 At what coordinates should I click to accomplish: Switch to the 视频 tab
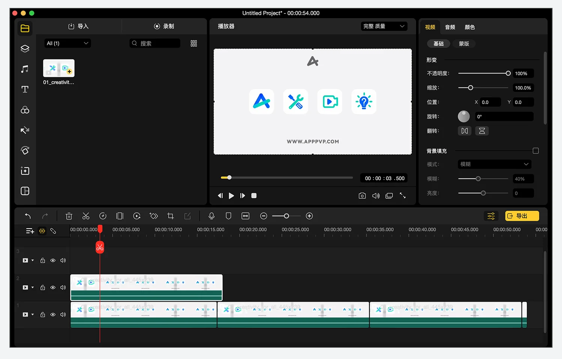(430, 27)
